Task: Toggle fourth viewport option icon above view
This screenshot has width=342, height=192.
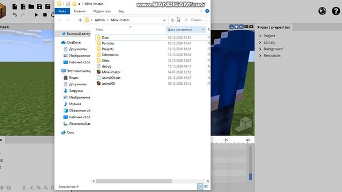Action: 246,27
